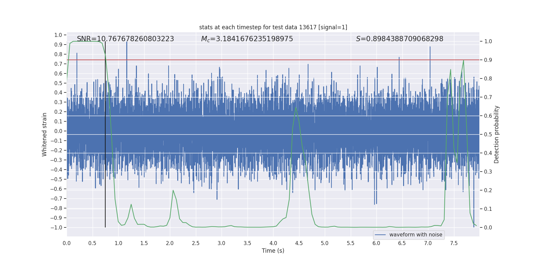Click the plot title mentioning test data 13617
Screen dimensions: 533x266
point(273,27)
